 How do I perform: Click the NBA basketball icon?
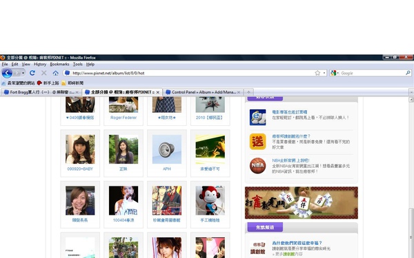point(257,166)
